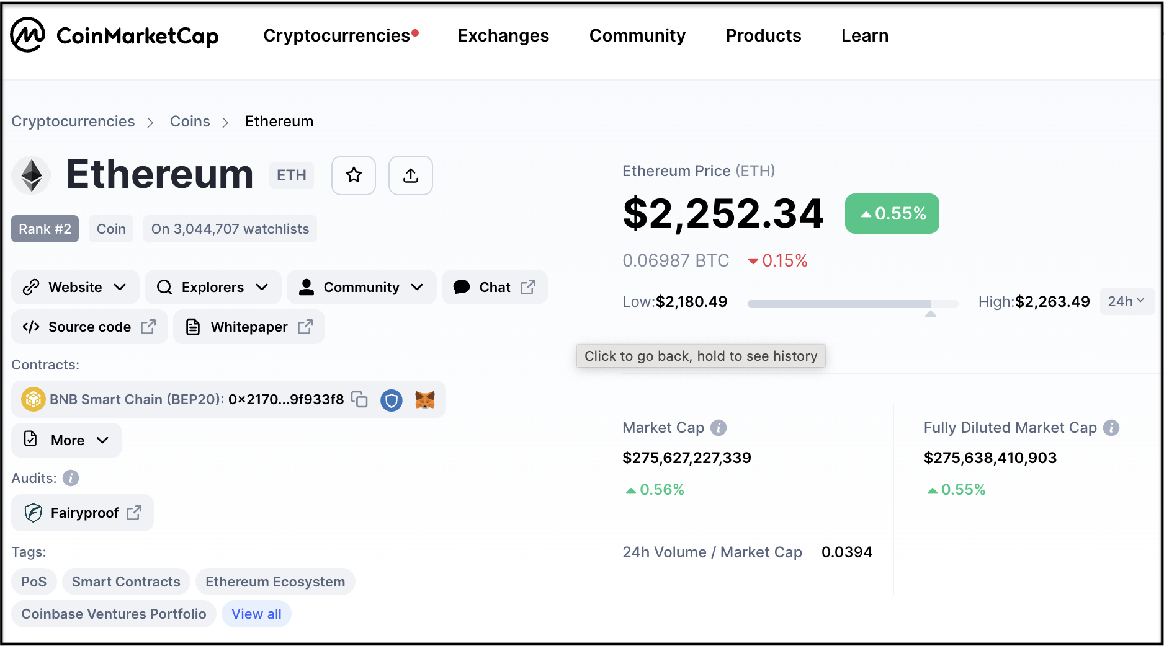Click the Source code brackets icon

31,327
